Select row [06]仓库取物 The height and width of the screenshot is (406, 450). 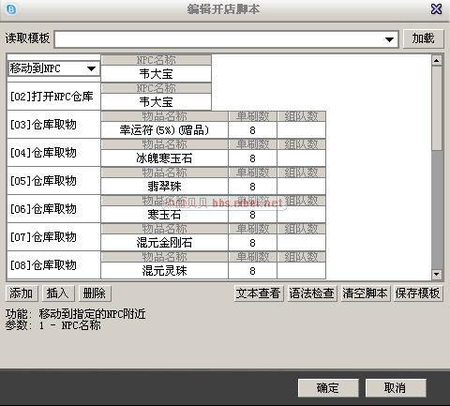point(53,209)
